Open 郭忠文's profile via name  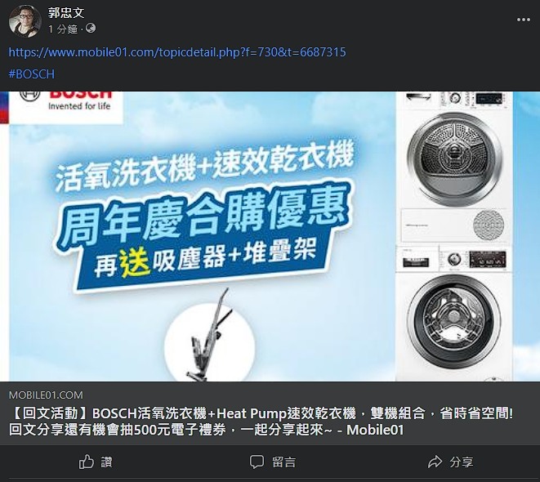[x=66, y=13]
